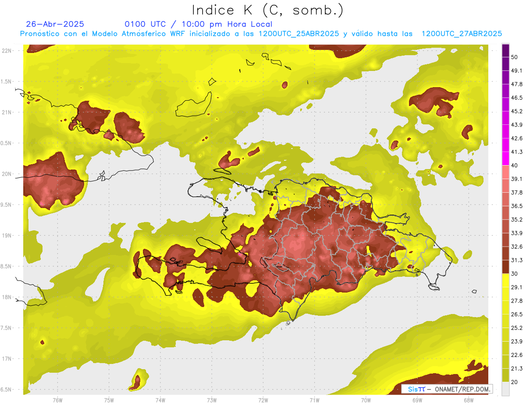Click the "73W" longitude label

tap(212, 400)
